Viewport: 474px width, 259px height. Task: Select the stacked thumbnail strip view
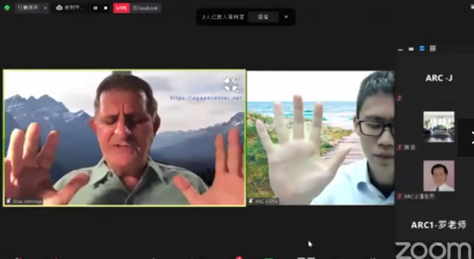(422, 49)
